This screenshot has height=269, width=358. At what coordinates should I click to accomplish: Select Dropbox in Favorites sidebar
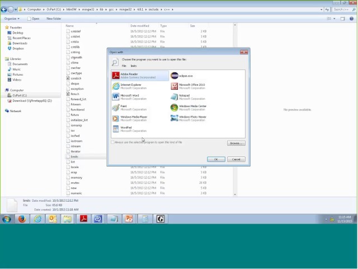tap(18, 48)
